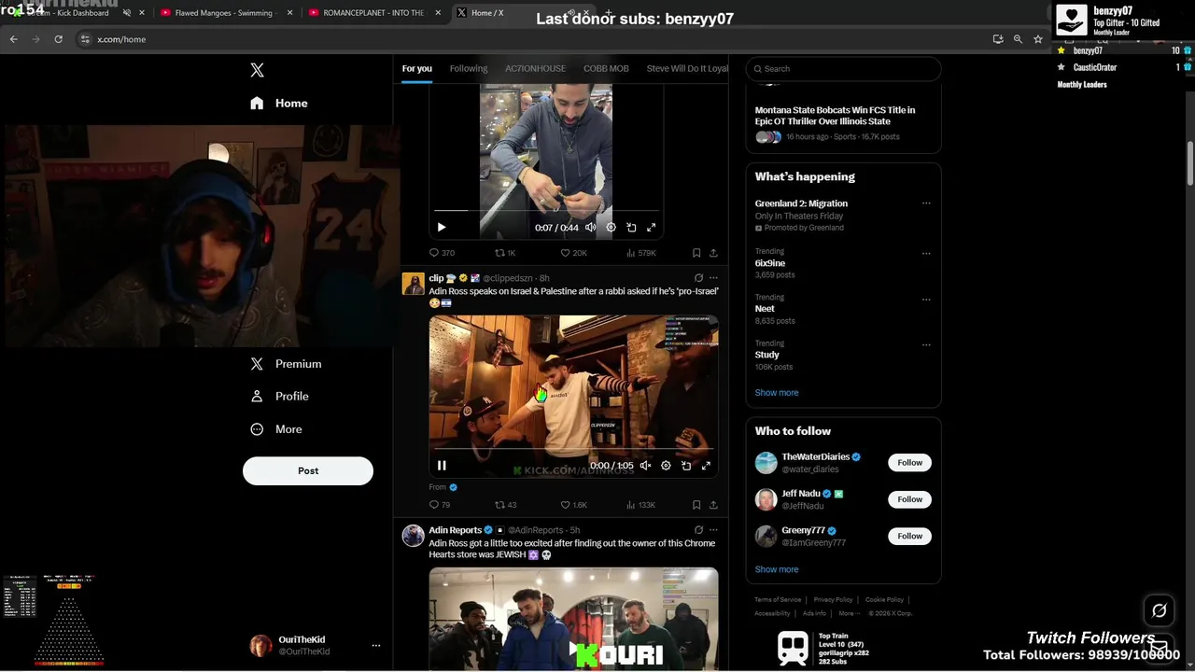Switch to the Flawed Mangoes browser tab
Viewport: 1195px width, 672px height.
pos(225,13)
